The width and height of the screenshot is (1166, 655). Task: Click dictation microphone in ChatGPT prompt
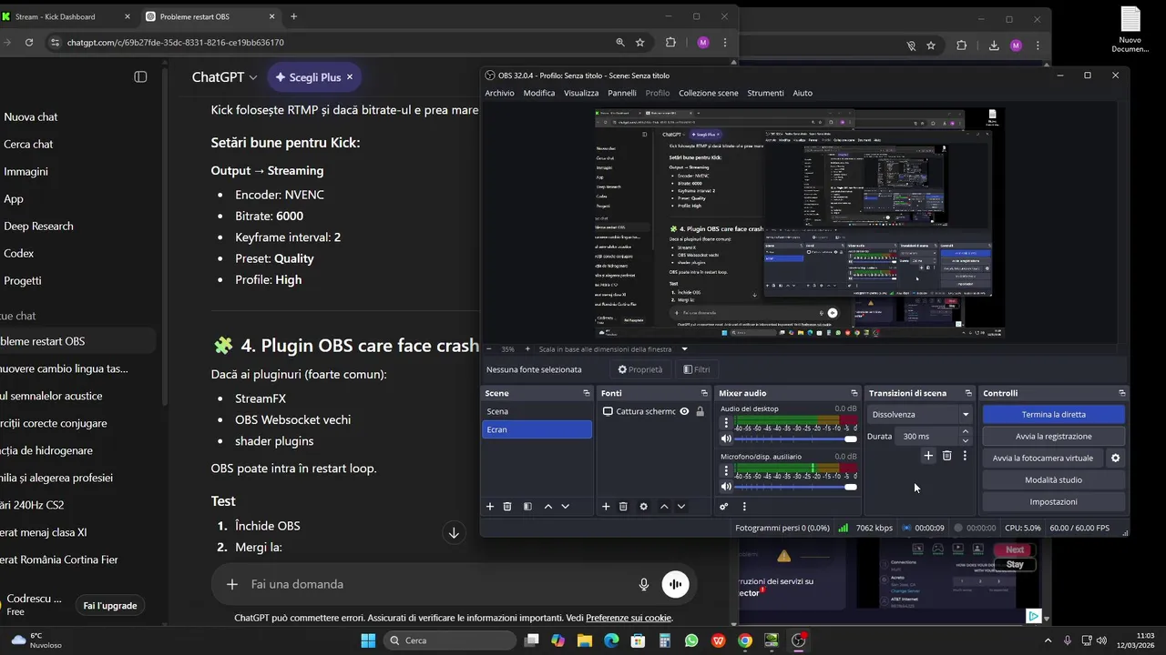point(644,584)
